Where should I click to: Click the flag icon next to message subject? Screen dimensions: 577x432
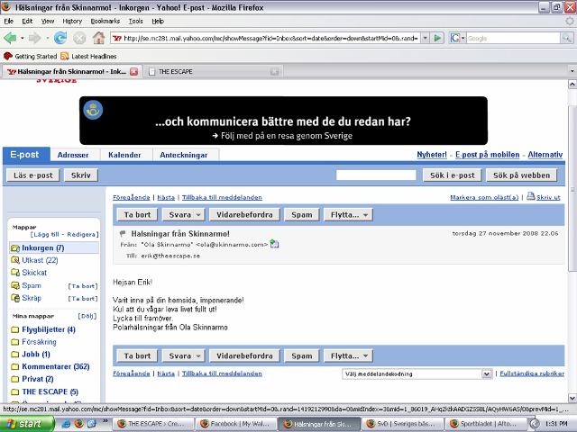click(124, 233)
